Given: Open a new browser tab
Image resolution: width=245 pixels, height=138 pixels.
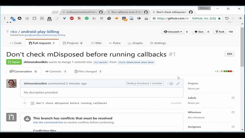Looking at the screenshot, I should click(55, 12).
